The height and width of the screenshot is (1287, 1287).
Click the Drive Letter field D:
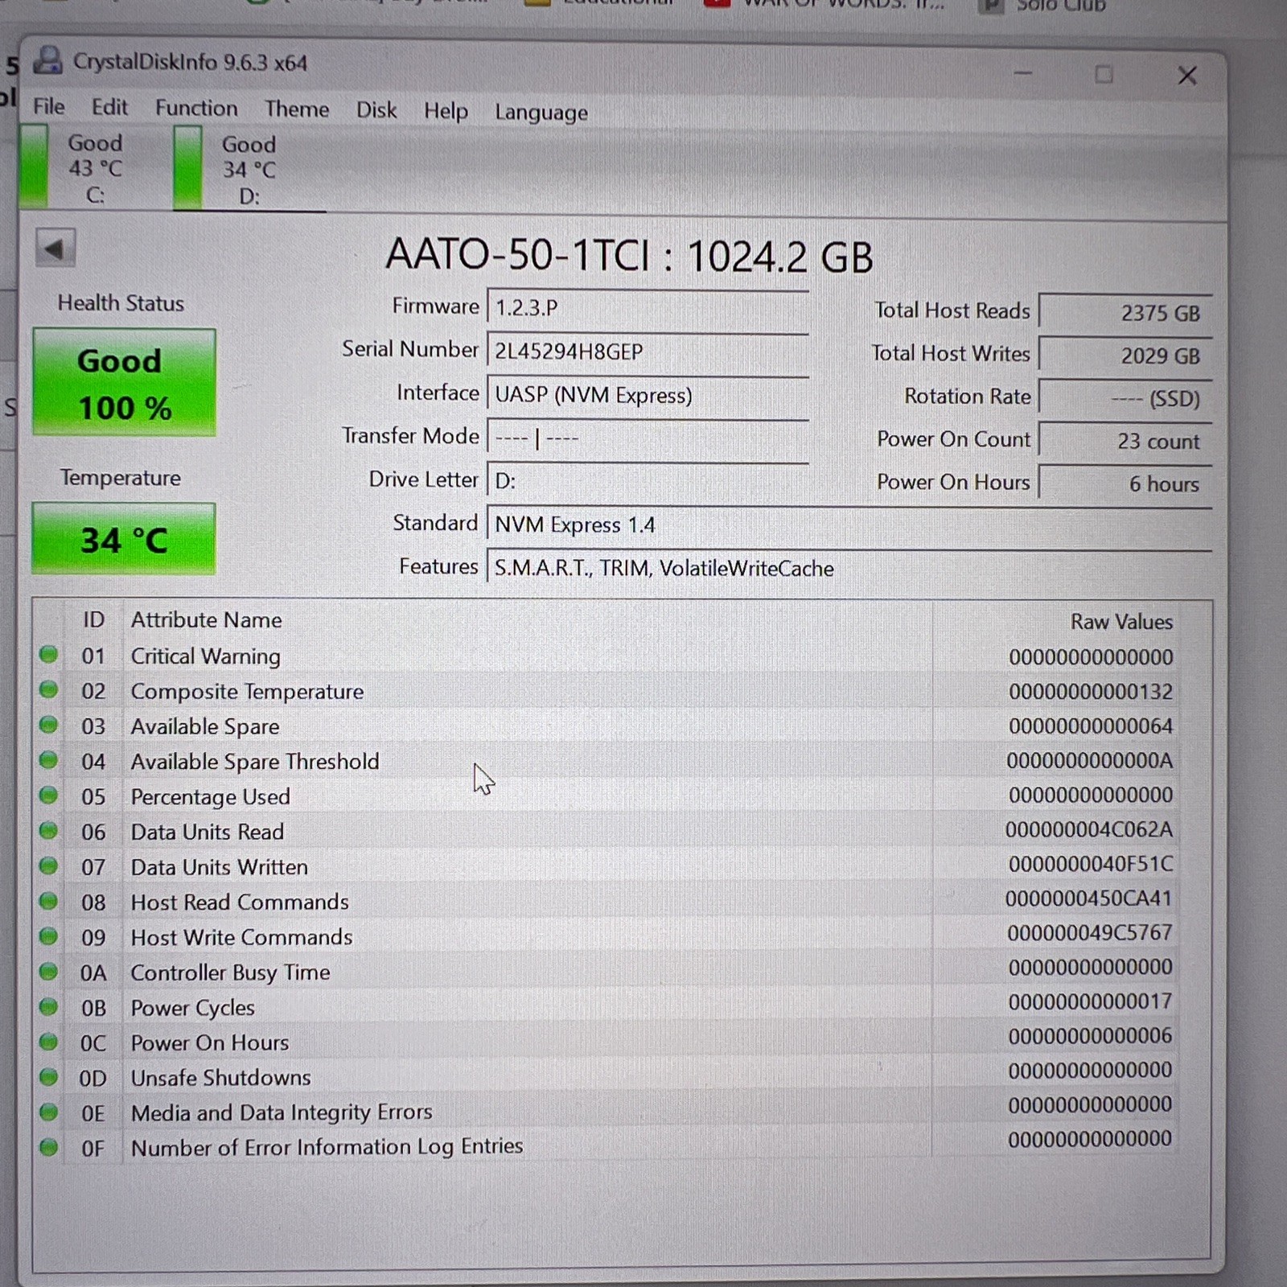[x=648, y=481]
